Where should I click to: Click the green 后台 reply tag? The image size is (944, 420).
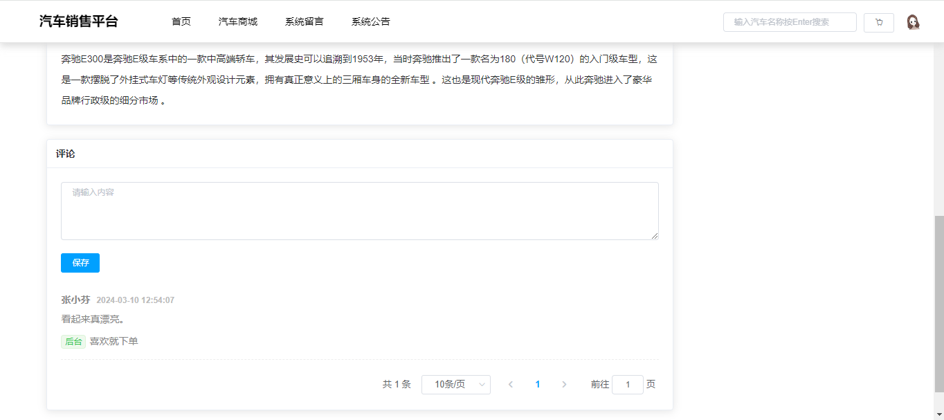pos(73,342)
